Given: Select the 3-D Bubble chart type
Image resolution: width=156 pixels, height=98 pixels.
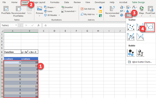Looking at the screenshot, I should (x=140, y=53).
